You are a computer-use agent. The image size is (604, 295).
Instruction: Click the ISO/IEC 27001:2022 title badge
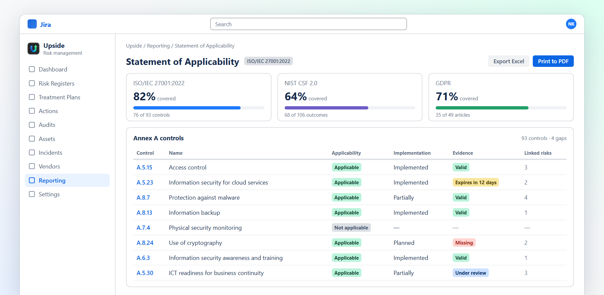pyautogui.click(x=269, y=61)
